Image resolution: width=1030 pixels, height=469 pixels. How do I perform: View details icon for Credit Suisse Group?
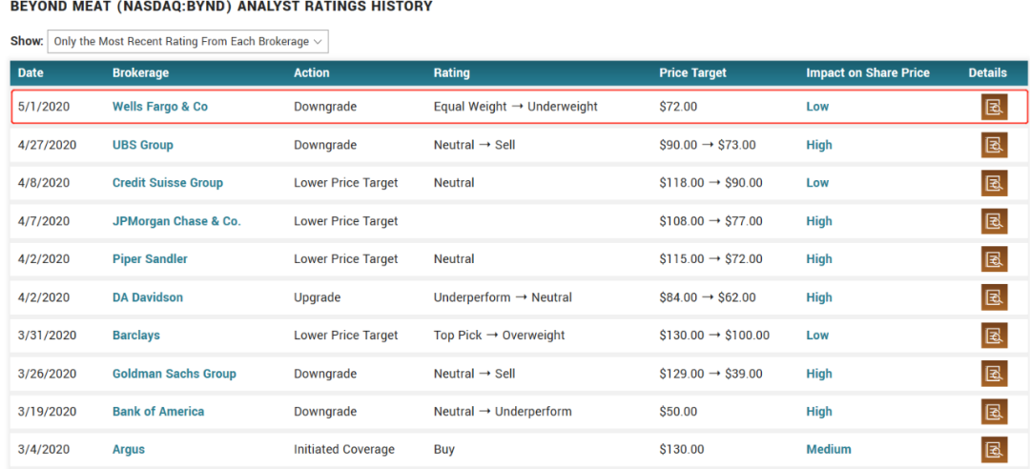pyautogui.click(x=995, y=183)
